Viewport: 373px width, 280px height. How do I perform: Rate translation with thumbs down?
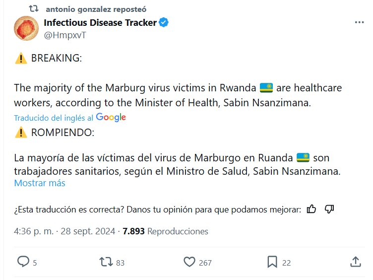pyautogui.click(x=329, y=209)
